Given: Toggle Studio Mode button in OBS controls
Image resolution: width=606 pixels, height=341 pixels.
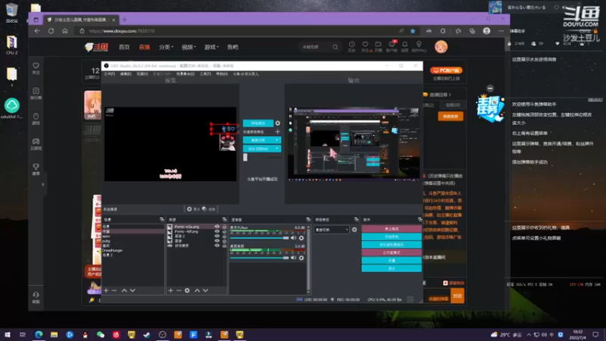Looking at the screenshot, I should point(392,252).
